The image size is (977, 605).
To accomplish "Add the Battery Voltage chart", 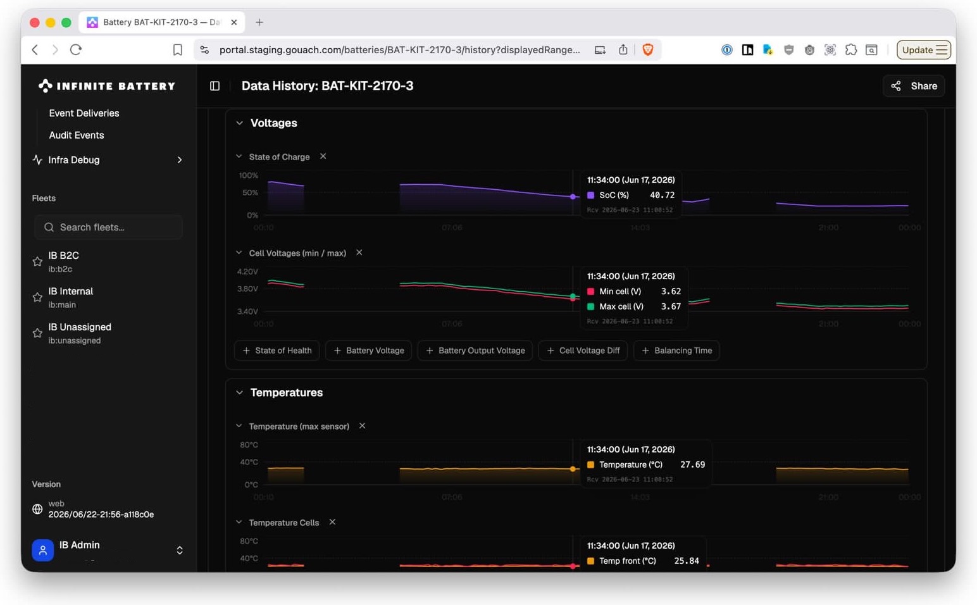I will [x=368, y=351].
